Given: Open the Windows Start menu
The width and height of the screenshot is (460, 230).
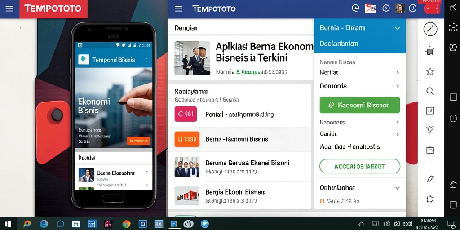Looking at the screenshot, I should click(x=8, y=225).
